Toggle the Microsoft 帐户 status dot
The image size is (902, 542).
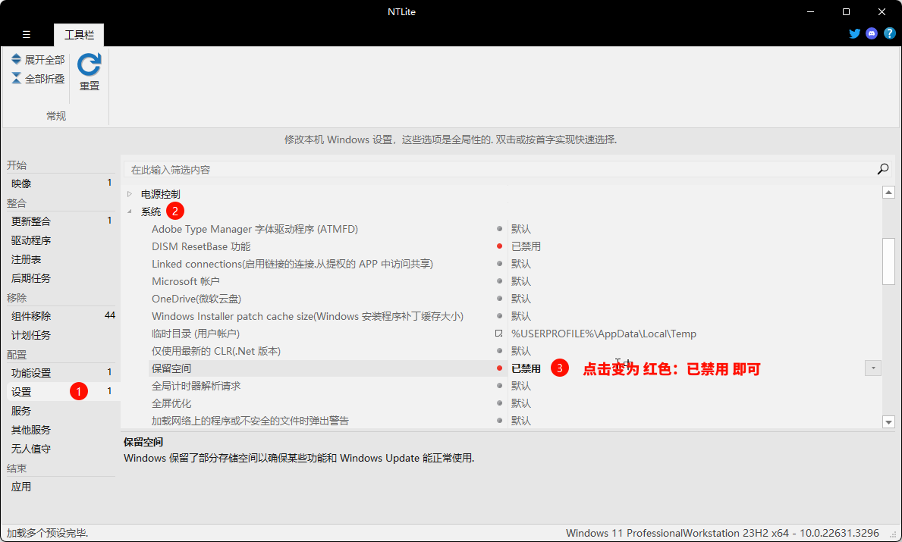click(x=499, y=281)
